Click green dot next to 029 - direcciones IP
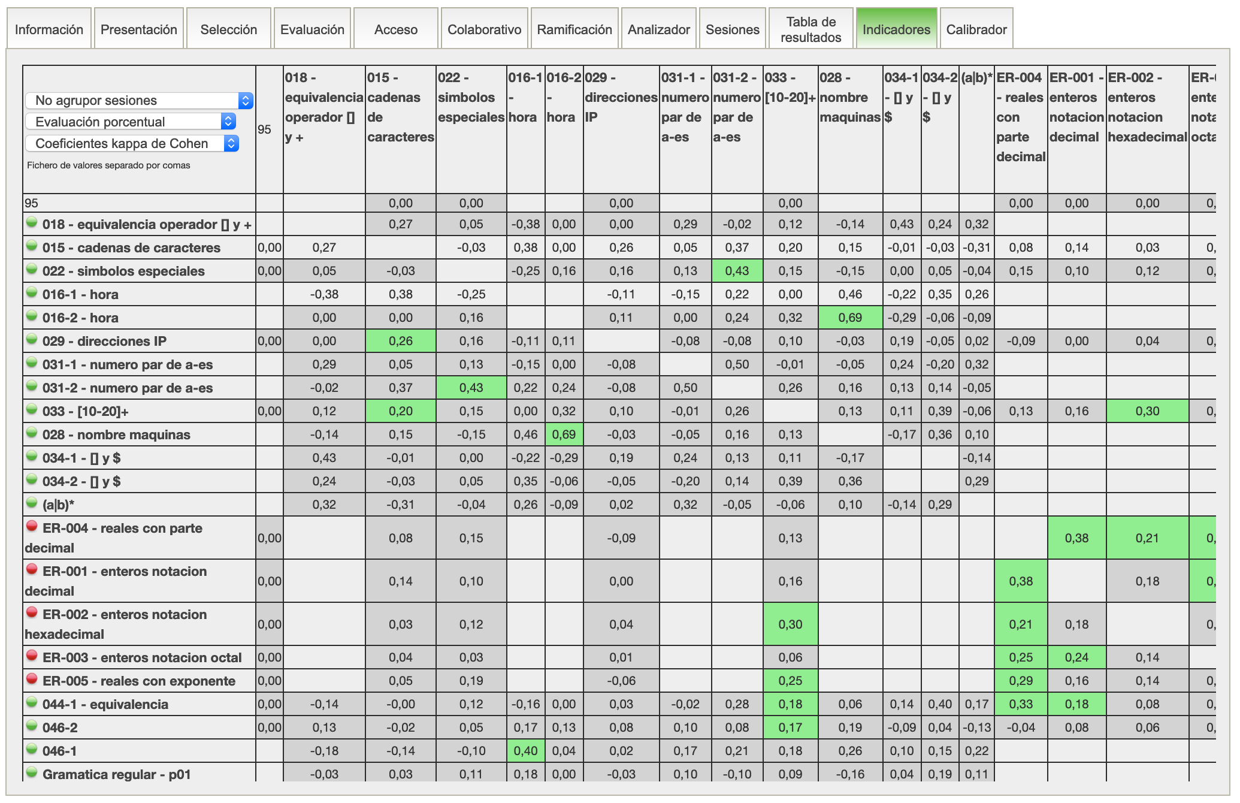1240x803 pixels. tap(32, 339)
